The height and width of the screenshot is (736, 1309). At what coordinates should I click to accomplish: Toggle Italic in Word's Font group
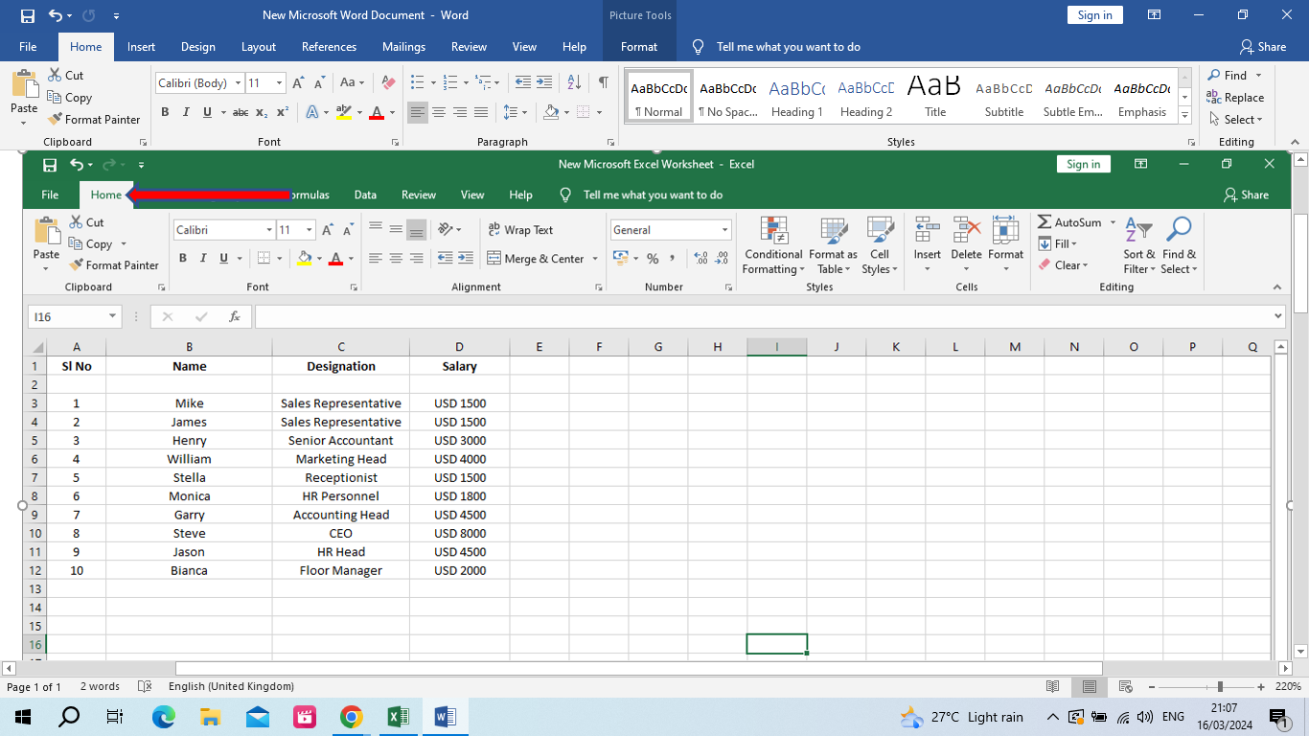tap(186, 112)
